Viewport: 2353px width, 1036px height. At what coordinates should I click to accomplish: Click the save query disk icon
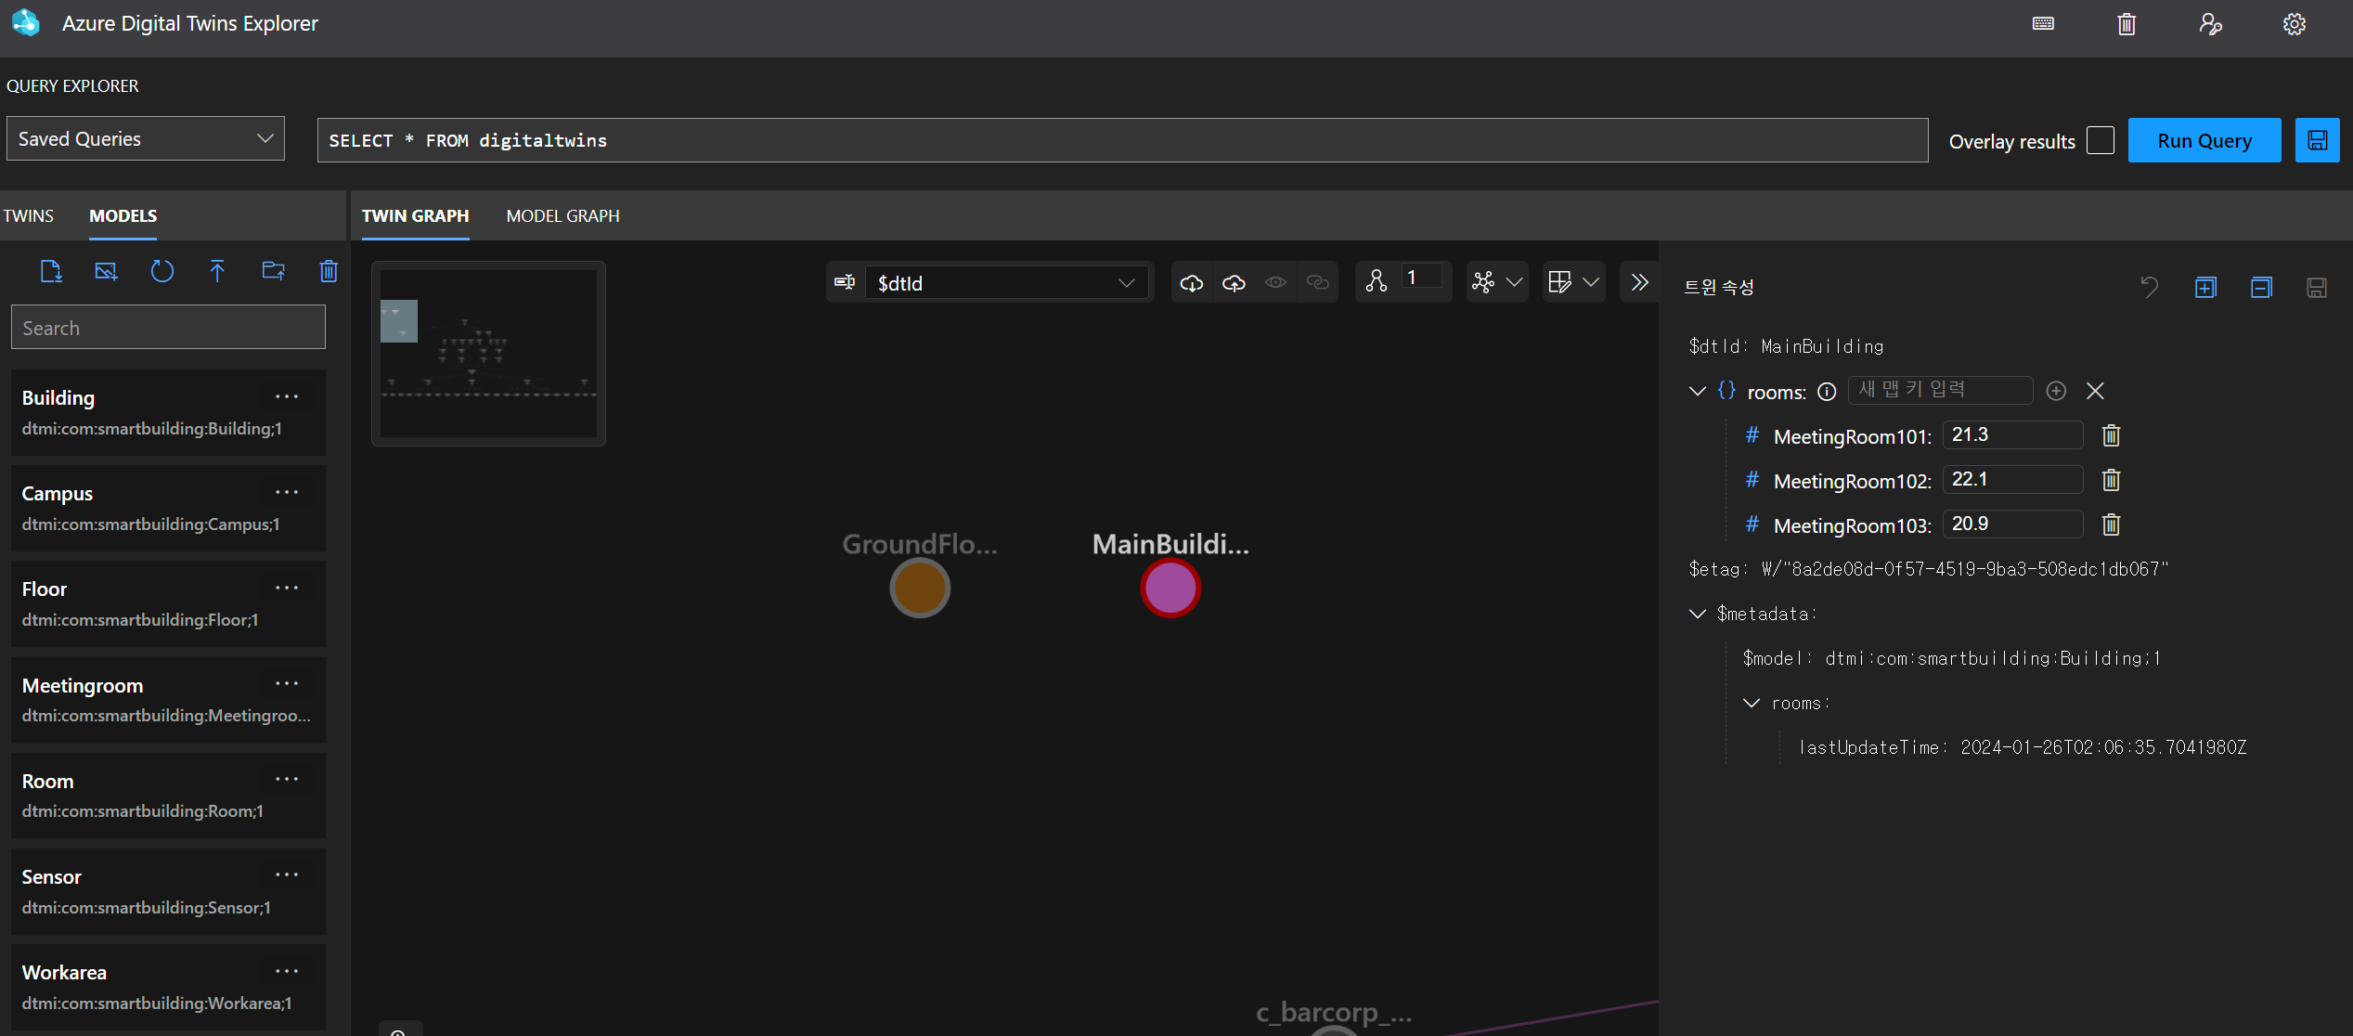(x=2317, y=140)
